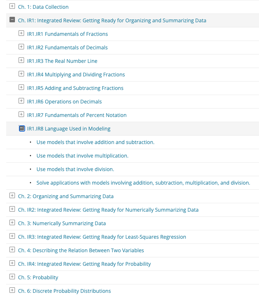This screenshot has width=259, height=295.
Task: Expand Ch. 1: Data Collection plus icon
Action: click(x=12, y=7)
